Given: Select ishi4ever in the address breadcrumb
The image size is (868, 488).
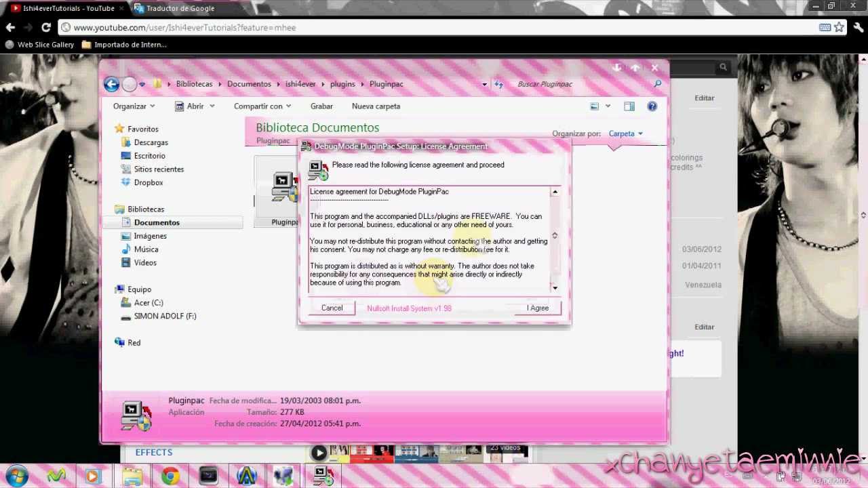Looking at the screenshot, I should pos(300,84).
